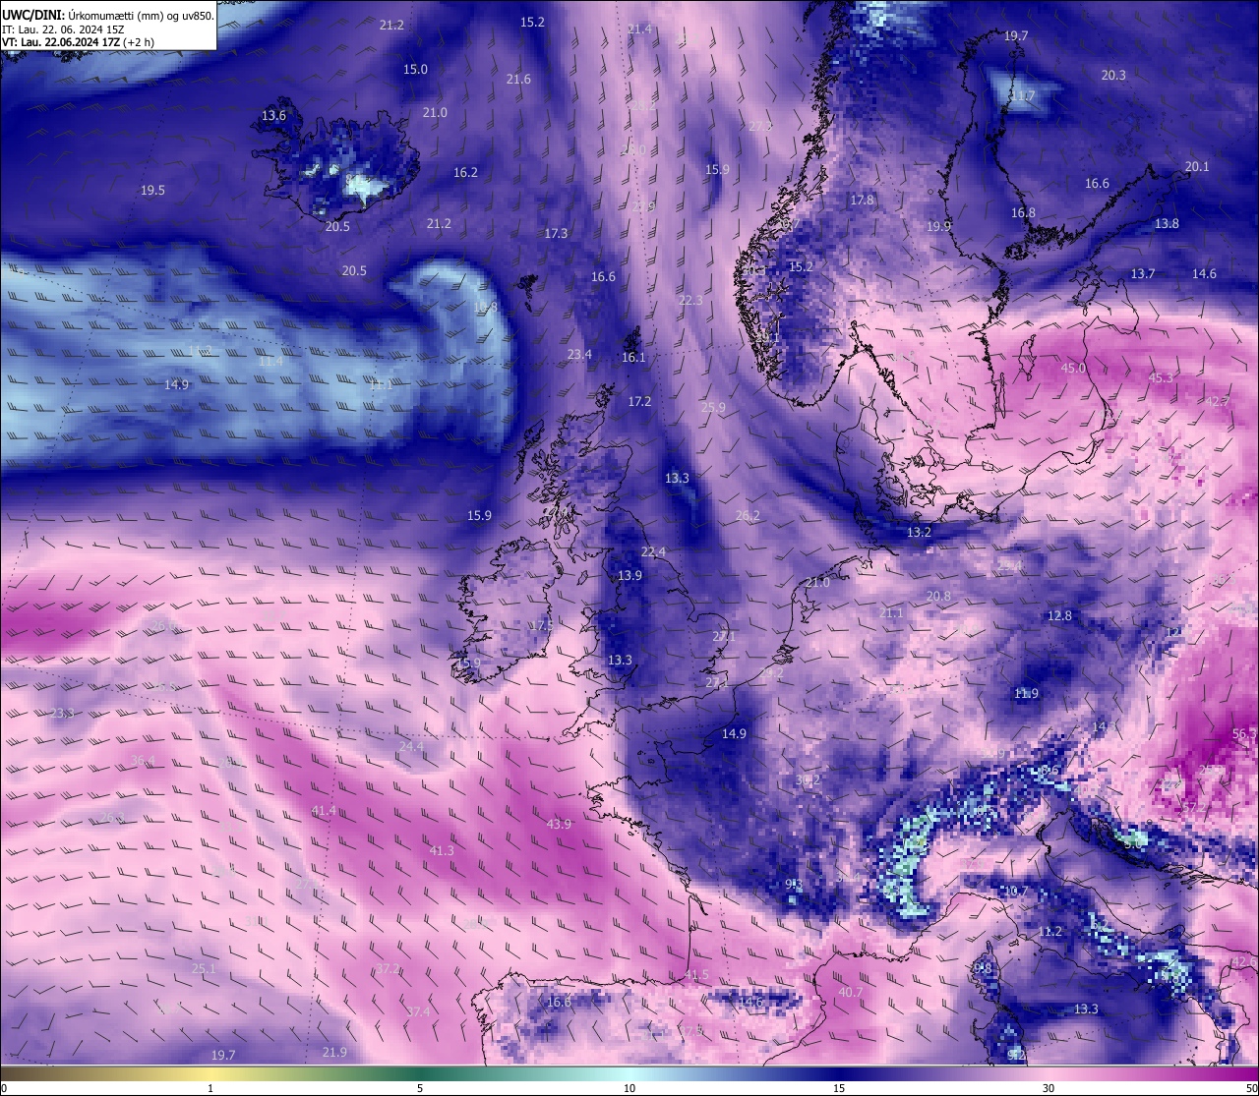This screenshot has height=1096, width=1259.
Task: Click the 13.8 value near upper right
Action: tap(1167, 224)
